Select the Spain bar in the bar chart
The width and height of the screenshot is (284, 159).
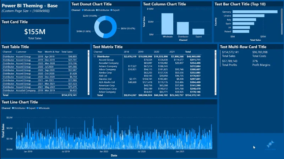click(x=244, y=24)
